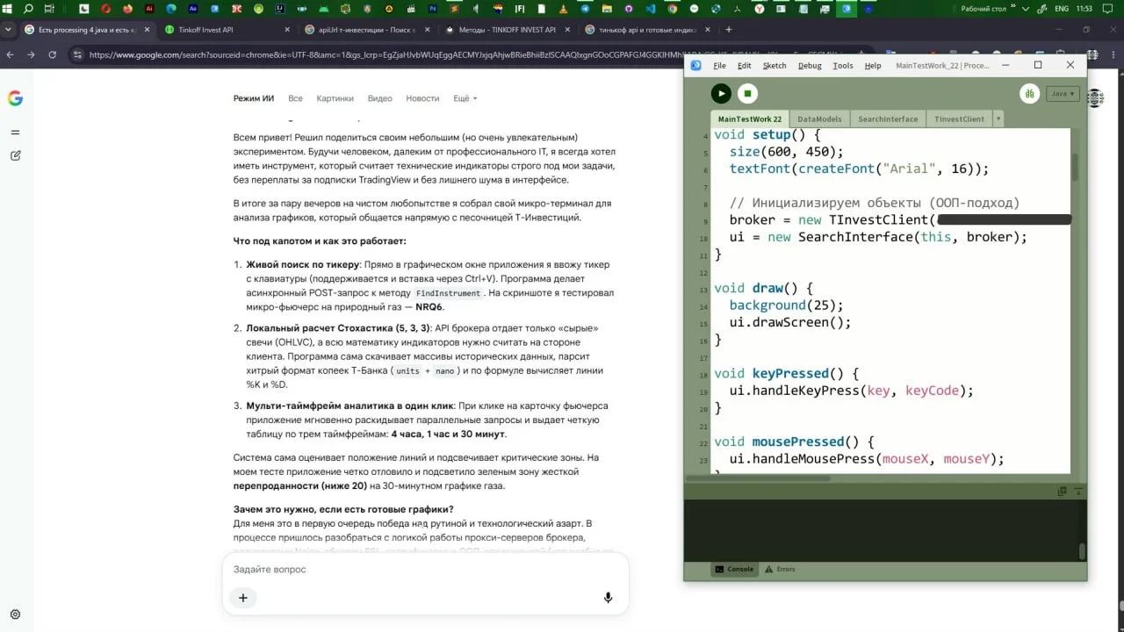Go forward in Chrome
The width and height of the screenshot is (1124, 632).
tap(32, 54)
